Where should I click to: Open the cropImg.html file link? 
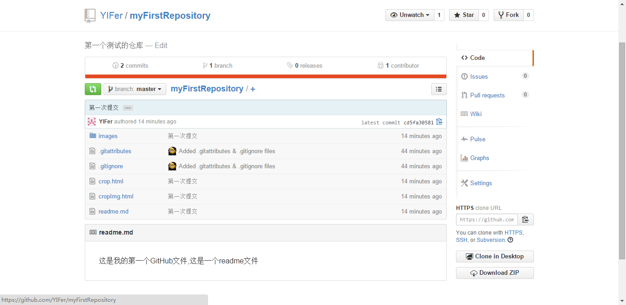pyautogui.click(x=116, y=196)
